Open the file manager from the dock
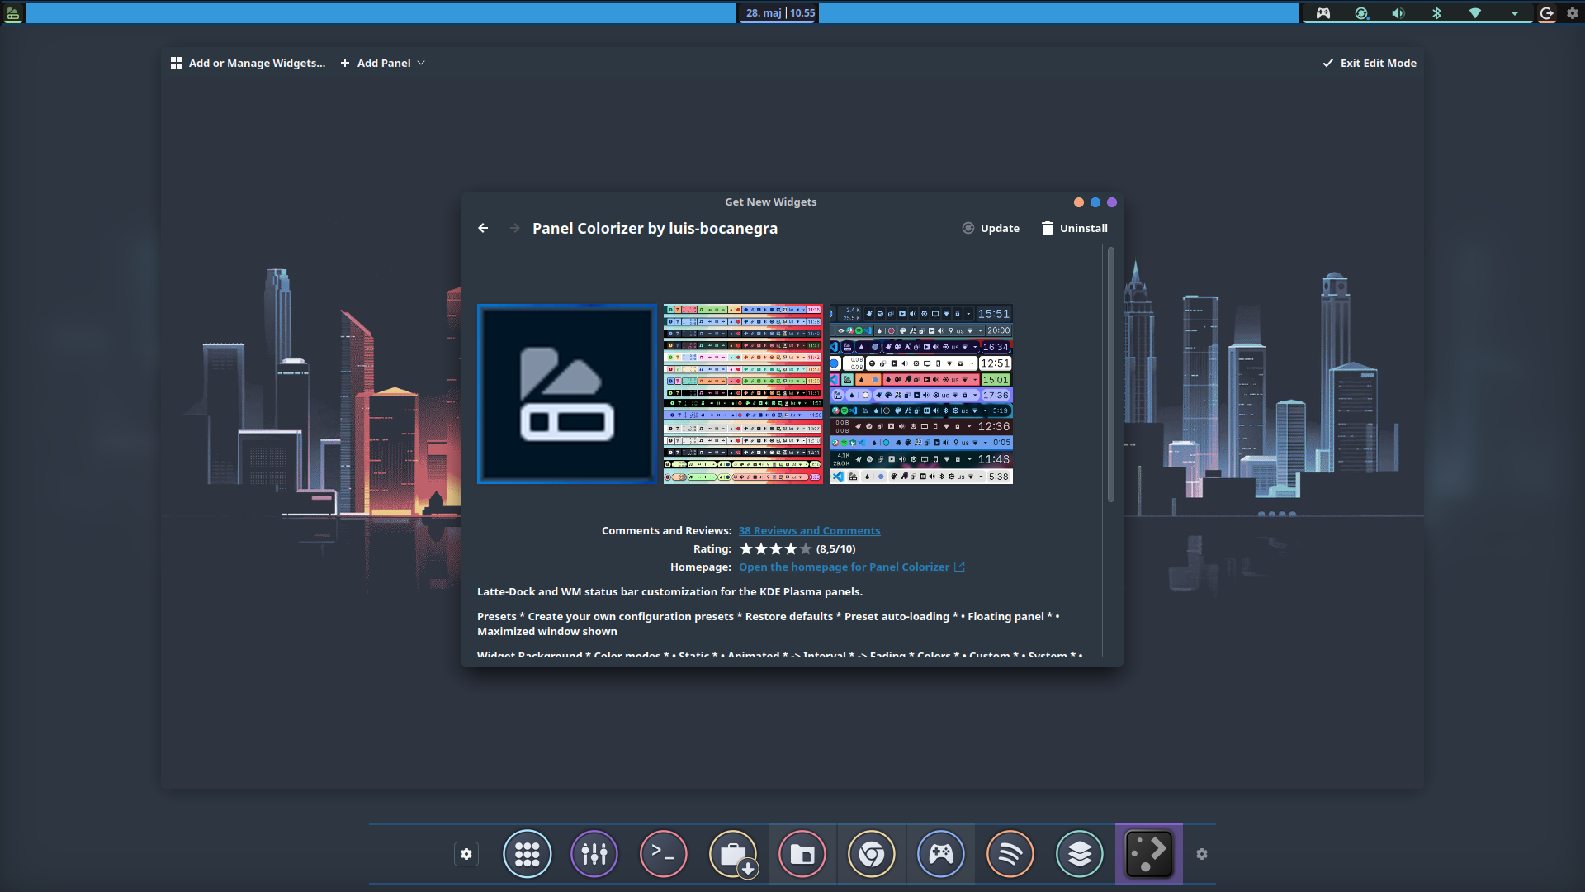Image resolution: width=1585 pixels, height=892 pixels. tap(802, 854)
